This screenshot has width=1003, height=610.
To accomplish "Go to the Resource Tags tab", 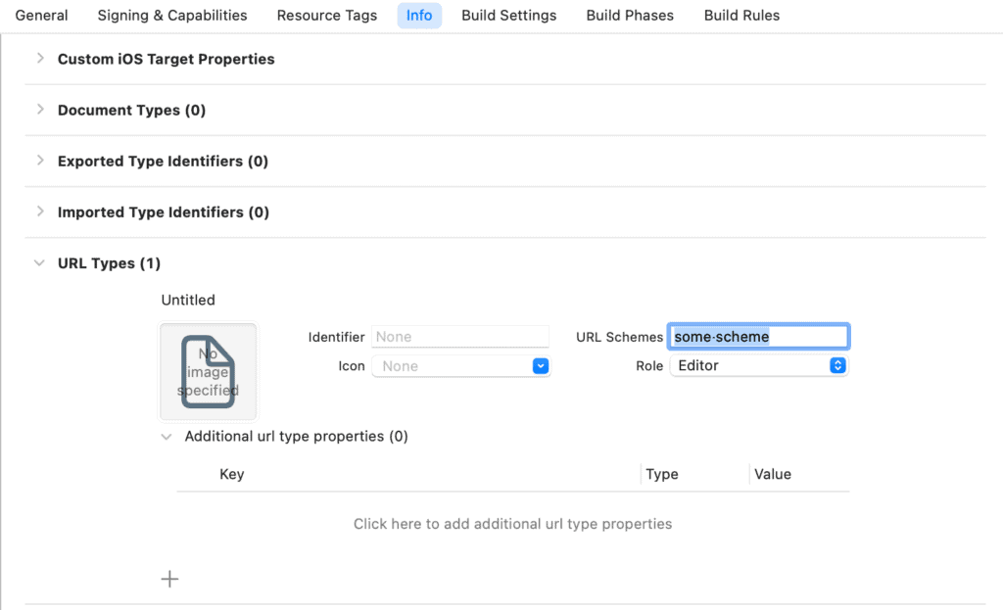I will pos(327,16).
